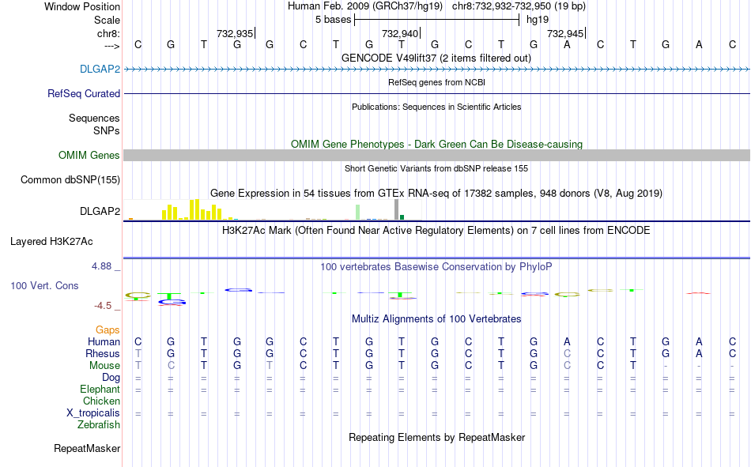751x467 pixels.
Task: Click the green OMIM Genes label
Action: (89, 155)
